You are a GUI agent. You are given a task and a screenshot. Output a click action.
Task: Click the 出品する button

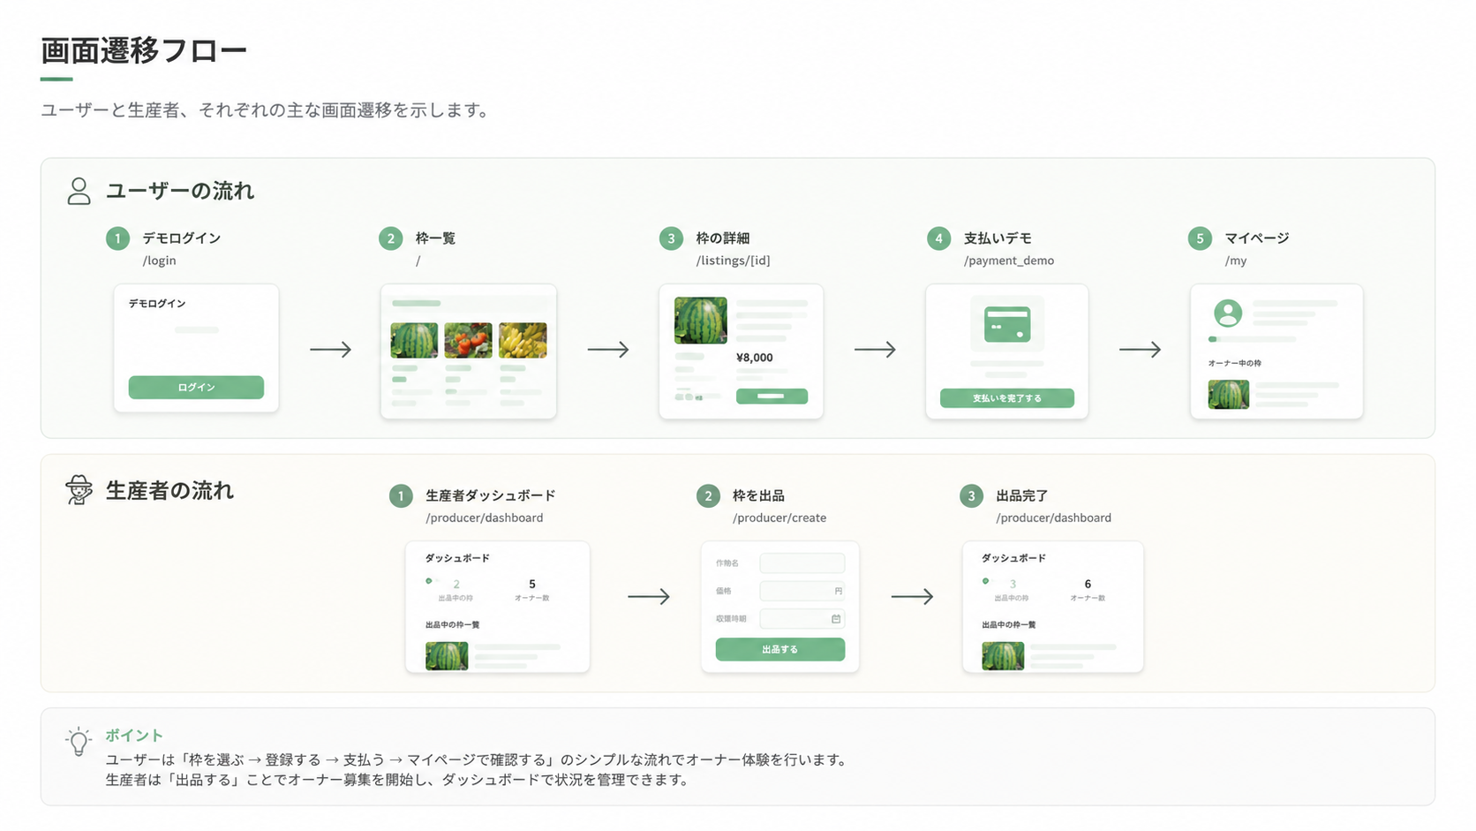(x=780, y=649)
